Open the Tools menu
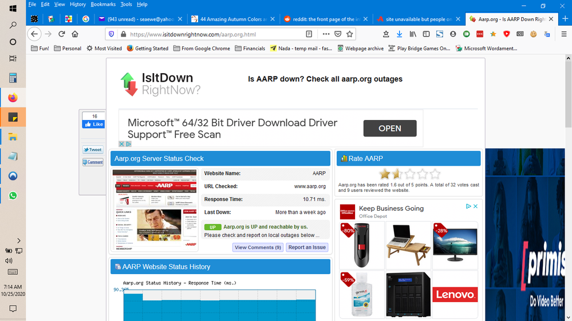The image size is (572, 321). pyautogui.click(x=126, y=5)
